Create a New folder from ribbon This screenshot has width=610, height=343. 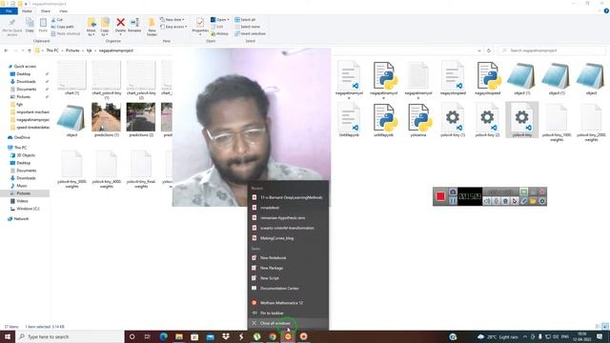coord(152,27)
